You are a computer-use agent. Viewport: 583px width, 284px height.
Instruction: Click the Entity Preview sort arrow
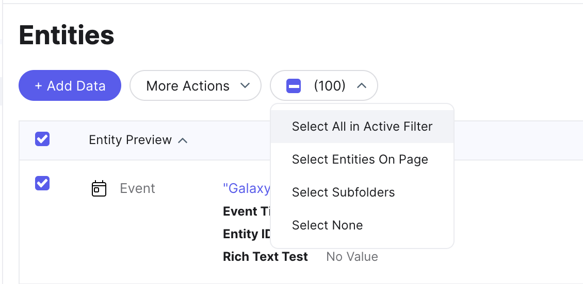click(183, 140)
